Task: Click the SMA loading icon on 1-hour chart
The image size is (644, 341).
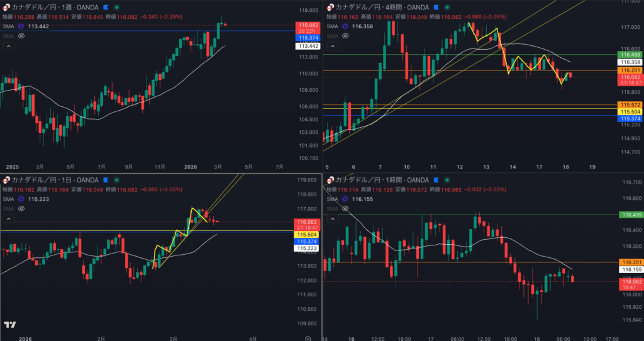Action: [x=343, y=199]
